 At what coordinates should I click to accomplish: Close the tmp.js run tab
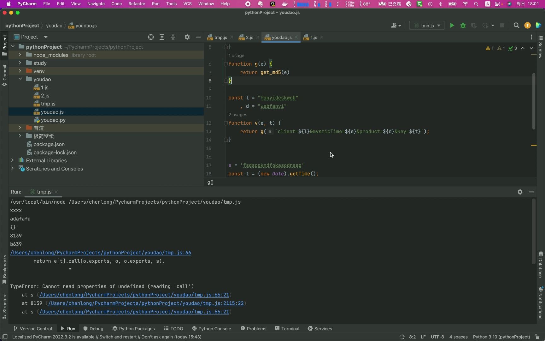click(x=56, y=192)
